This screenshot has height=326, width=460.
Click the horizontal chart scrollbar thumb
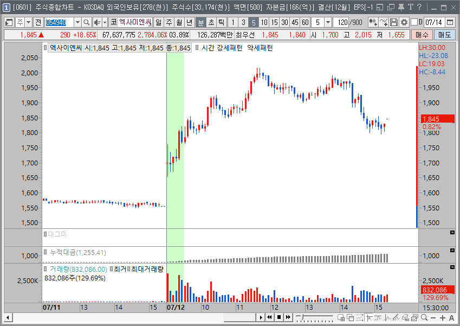click(x=239, y=317)
